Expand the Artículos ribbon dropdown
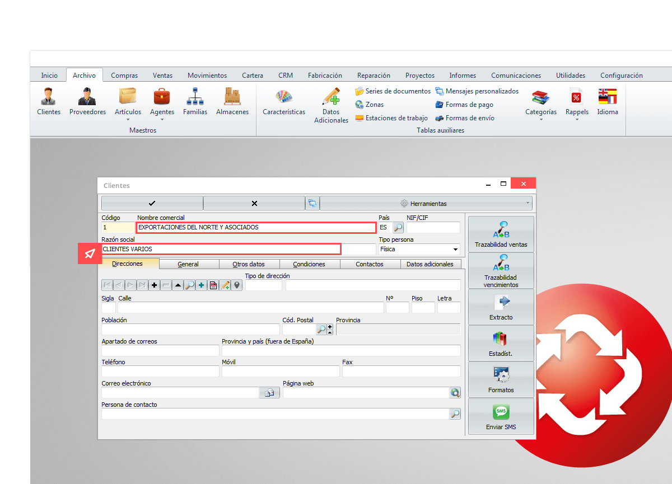Viewport: 672px width, 484px height. [x=128, y=119]
